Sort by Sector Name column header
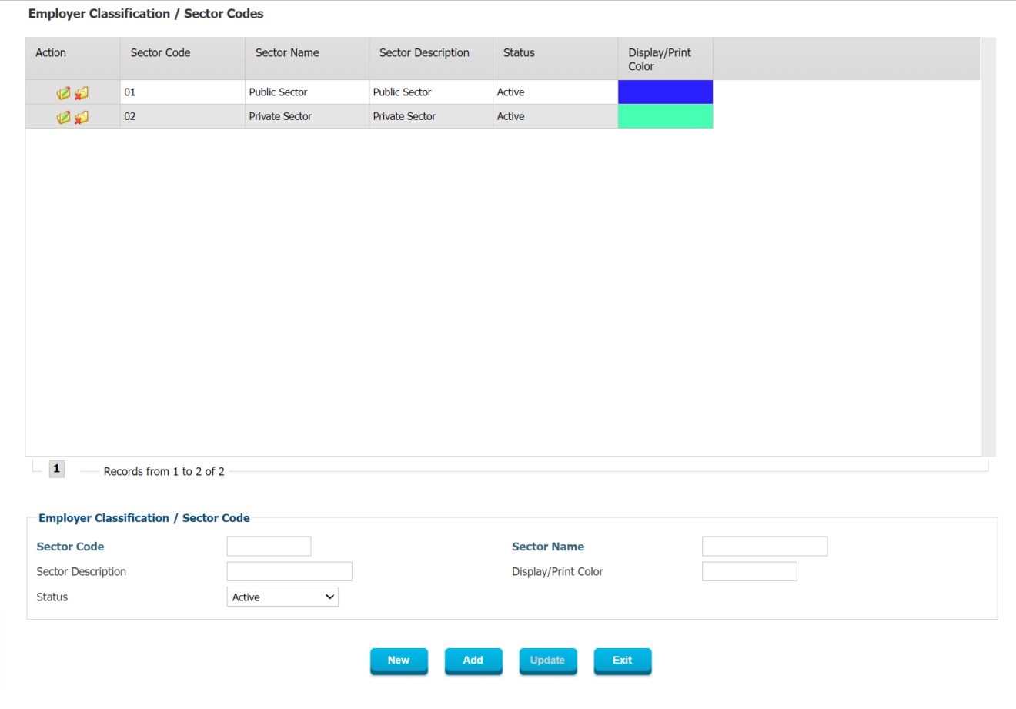This screenshot has height=709, width=1016. click(307, 59)
